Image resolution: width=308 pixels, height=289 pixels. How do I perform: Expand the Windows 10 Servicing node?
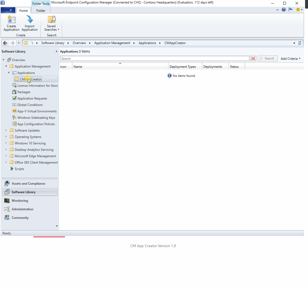click(x=6, y=143)
